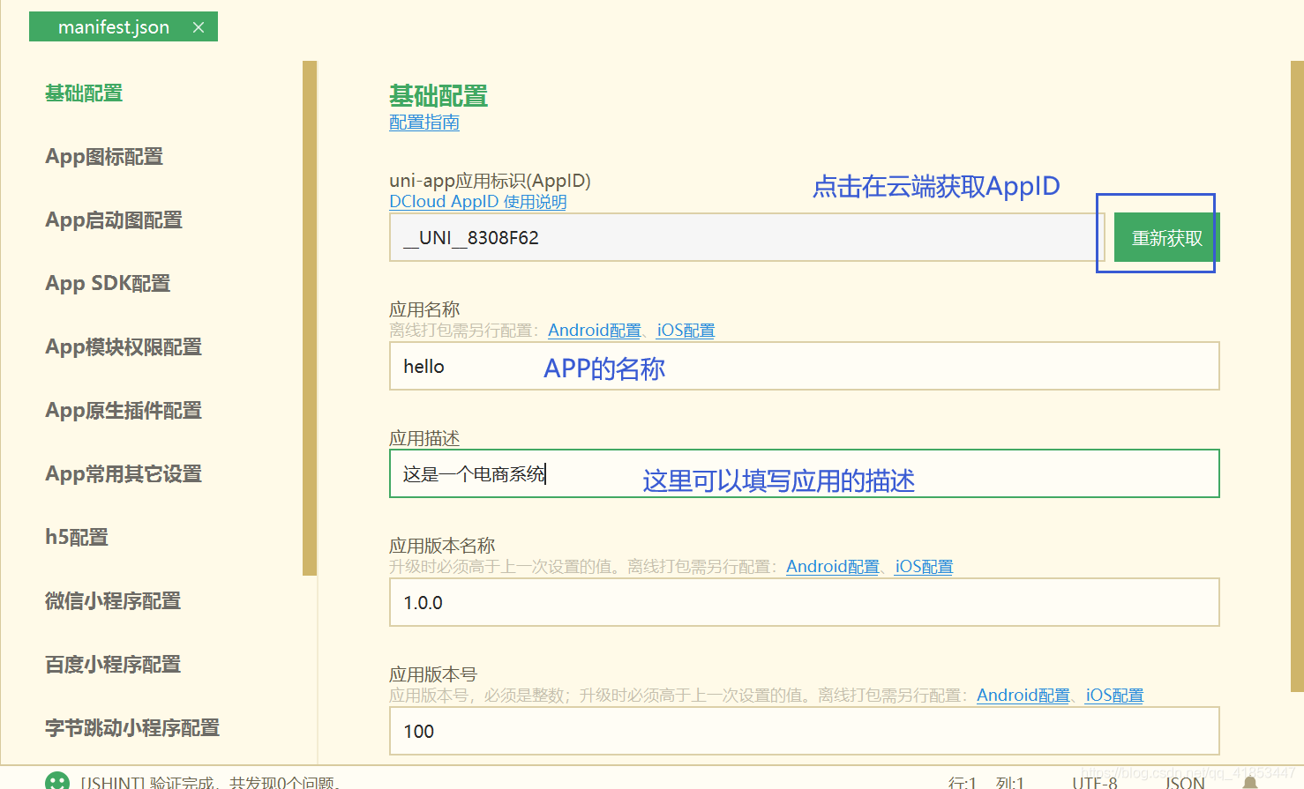Switch to App原生插件配置
1304x789 pixels.
tap(124, 411)
